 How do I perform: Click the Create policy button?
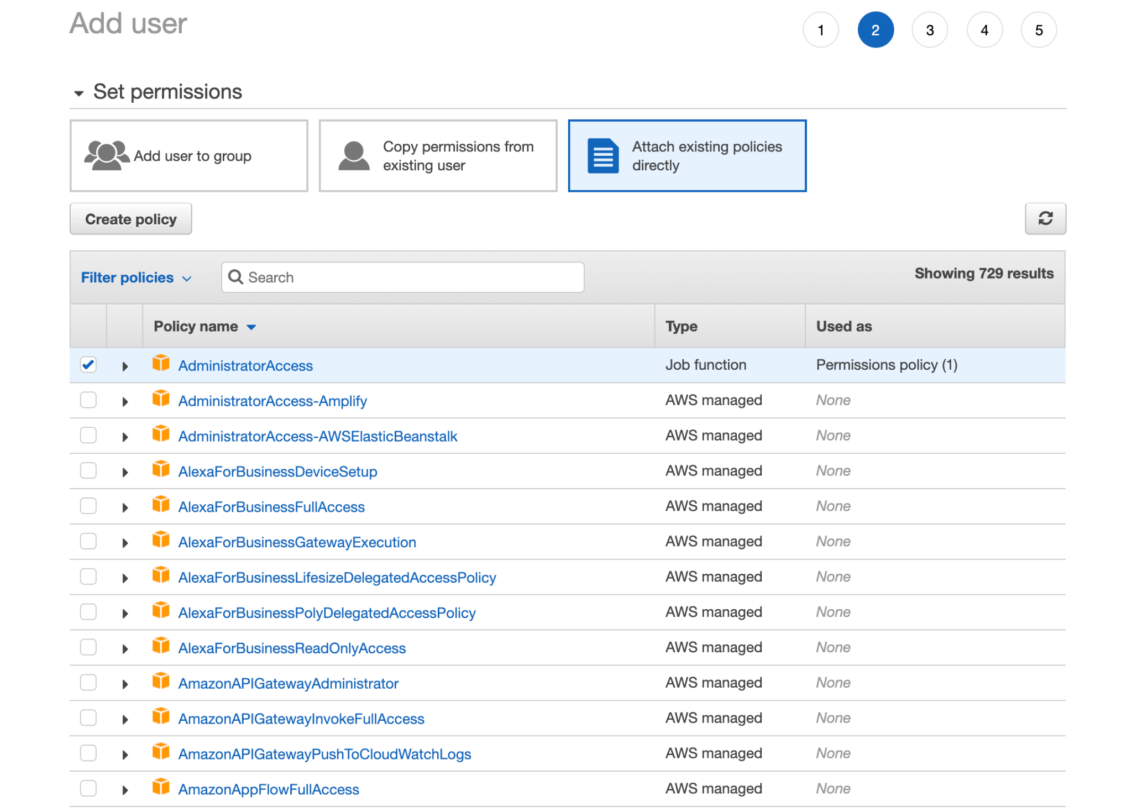point(131,219)
